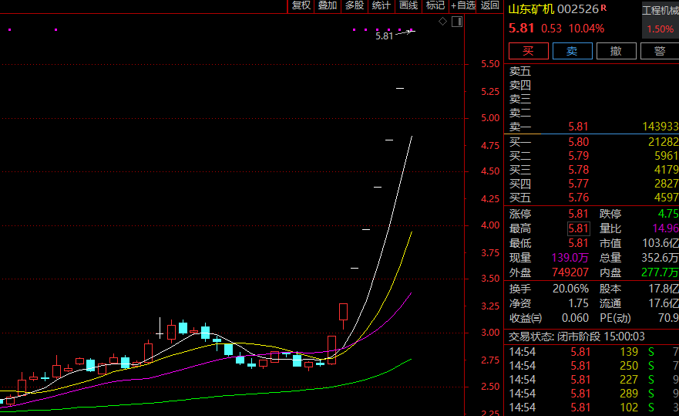The image size is (679, 416).
Task: Add stock via +自选 button
Action: (463, 5)
